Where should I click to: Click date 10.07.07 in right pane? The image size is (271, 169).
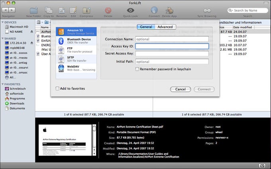(240, 45)
